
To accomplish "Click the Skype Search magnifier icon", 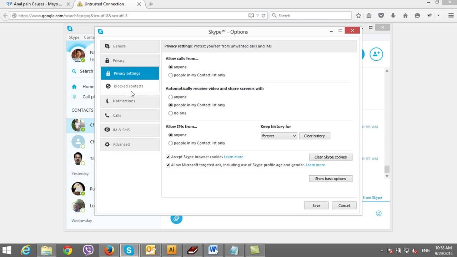I will [x=74, y=71].
